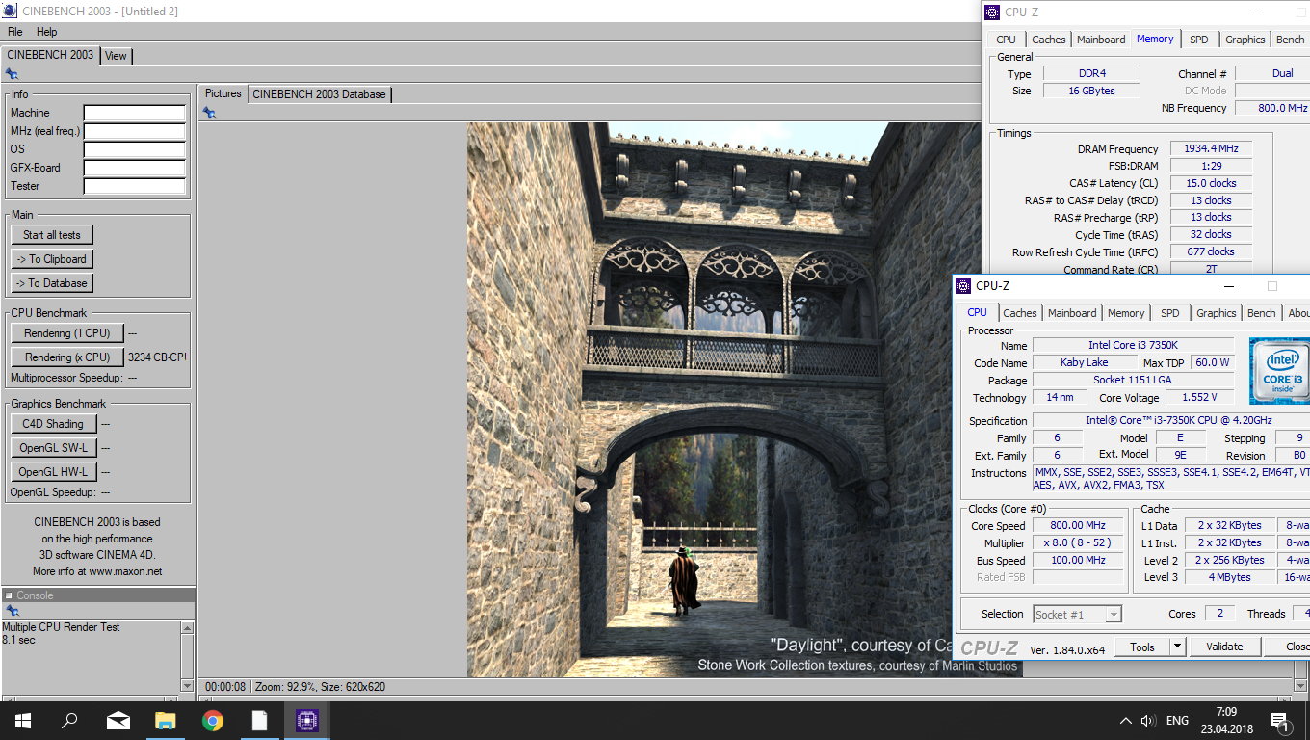1310x740 pixels.
Task: Click the pin icon under the CINEBENCH 2003 tab
Action: coord(11,73)
